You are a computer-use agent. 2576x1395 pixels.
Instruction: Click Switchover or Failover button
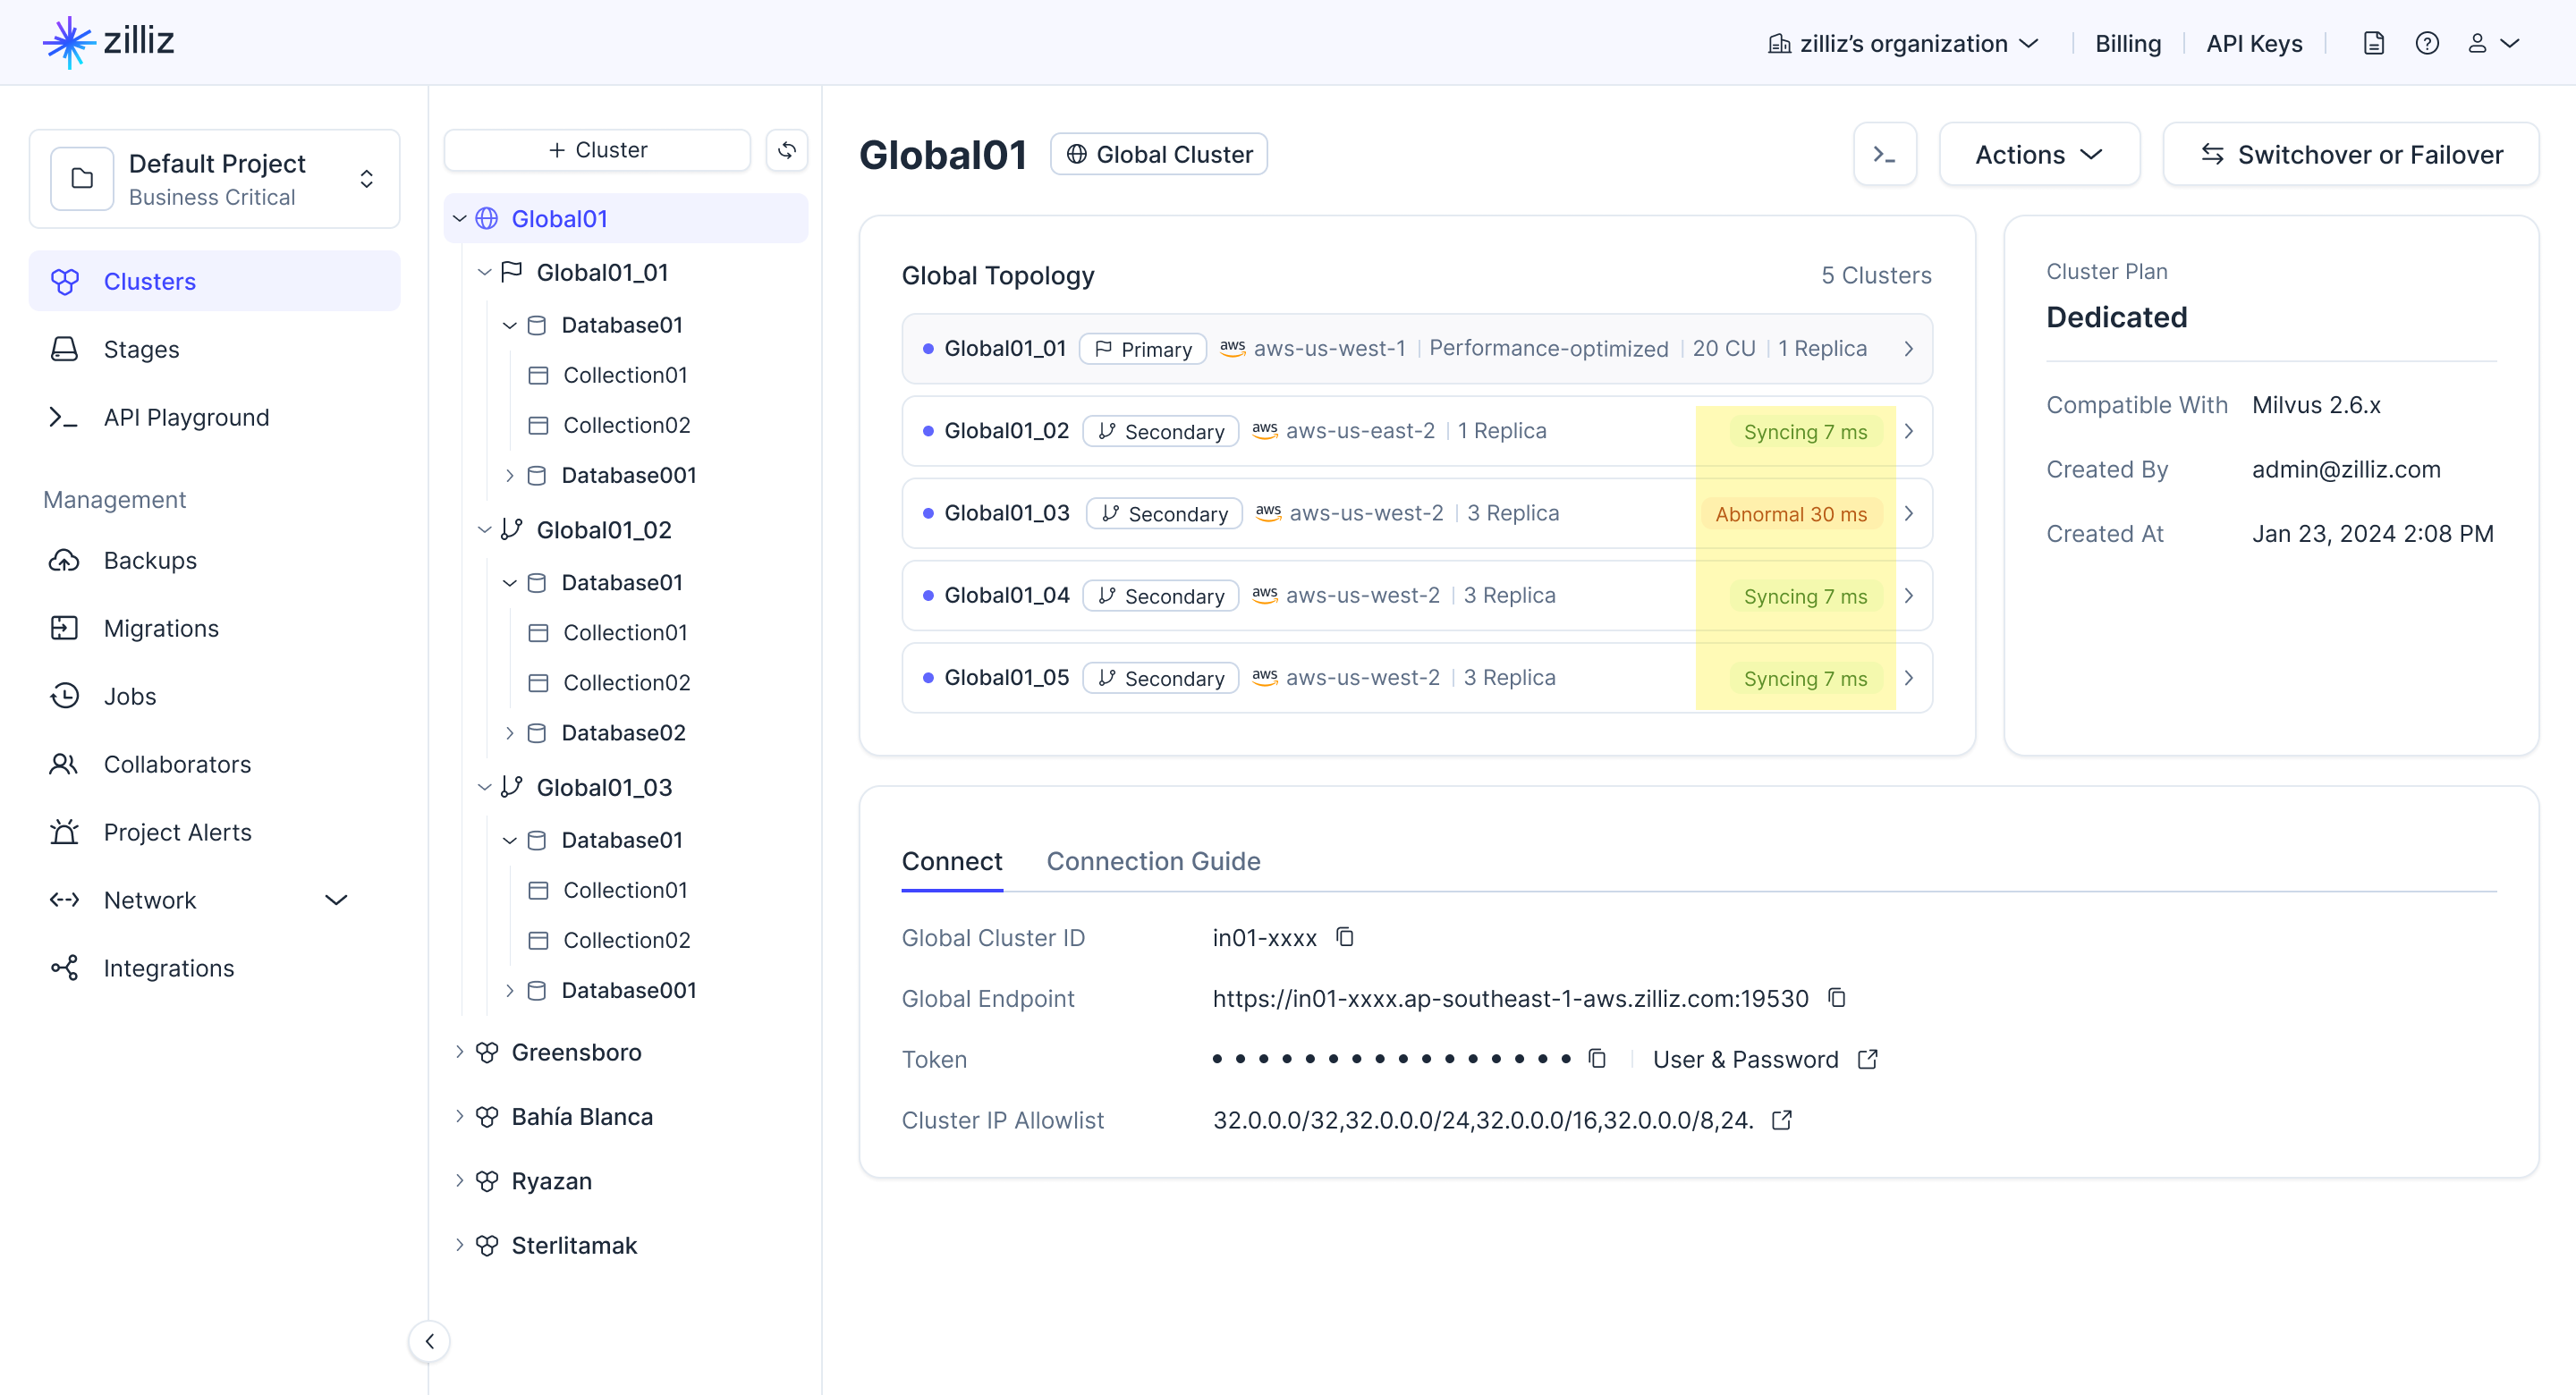click(2350, 155)
